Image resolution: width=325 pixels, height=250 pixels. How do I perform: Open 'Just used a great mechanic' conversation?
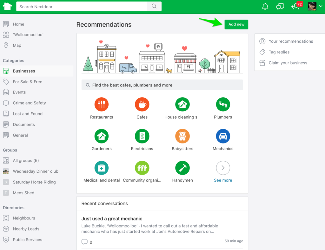click(x=112, y=219)
